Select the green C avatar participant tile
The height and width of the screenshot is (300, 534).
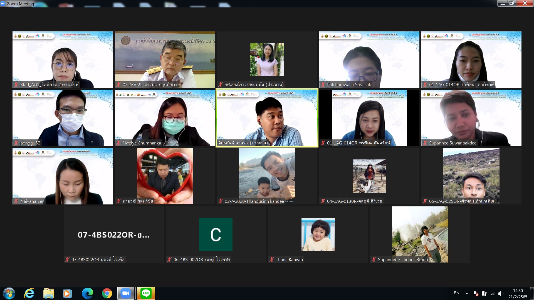pyautogui.click(x=216, y=234)
